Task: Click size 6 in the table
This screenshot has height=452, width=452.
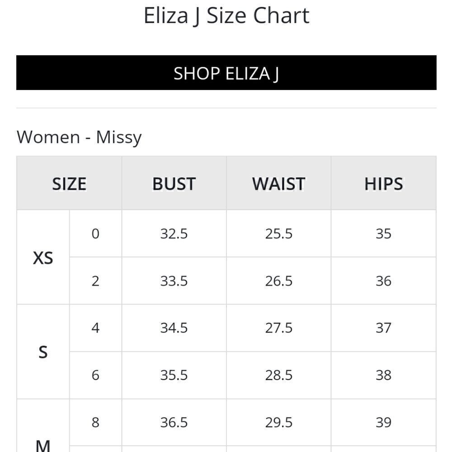Action: [95, 375]
